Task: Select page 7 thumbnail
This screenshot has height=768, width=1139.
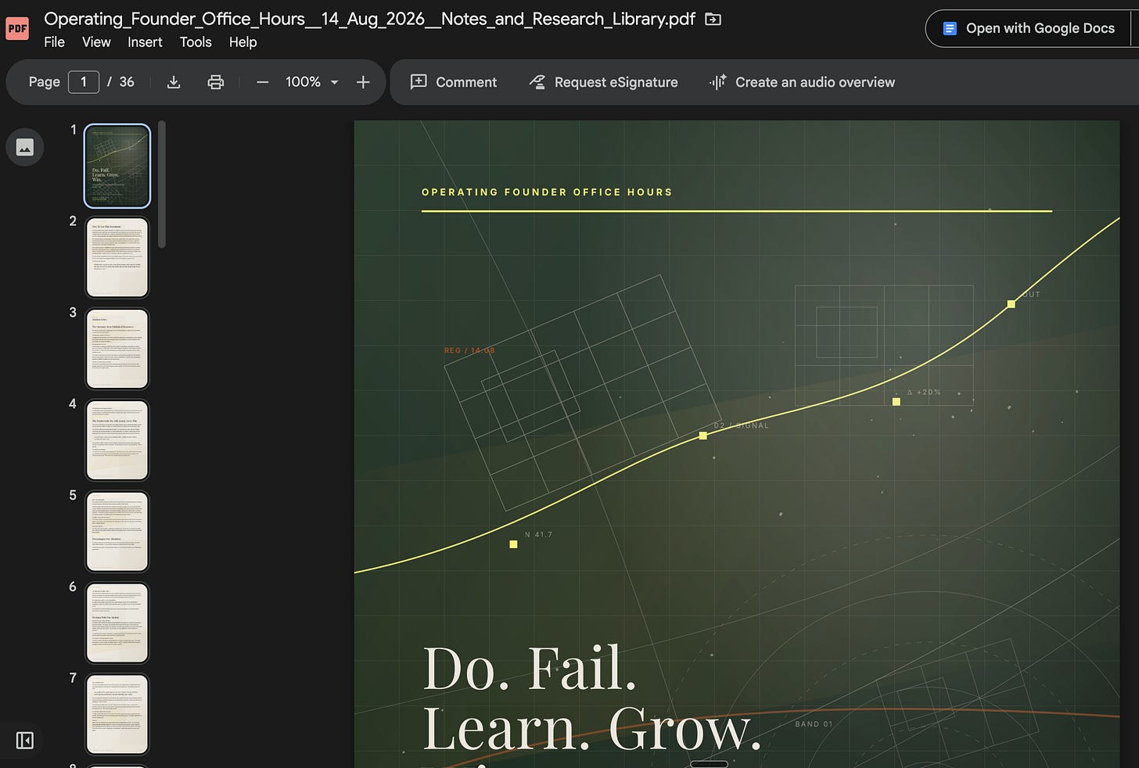Action: [x=117, y=715]
